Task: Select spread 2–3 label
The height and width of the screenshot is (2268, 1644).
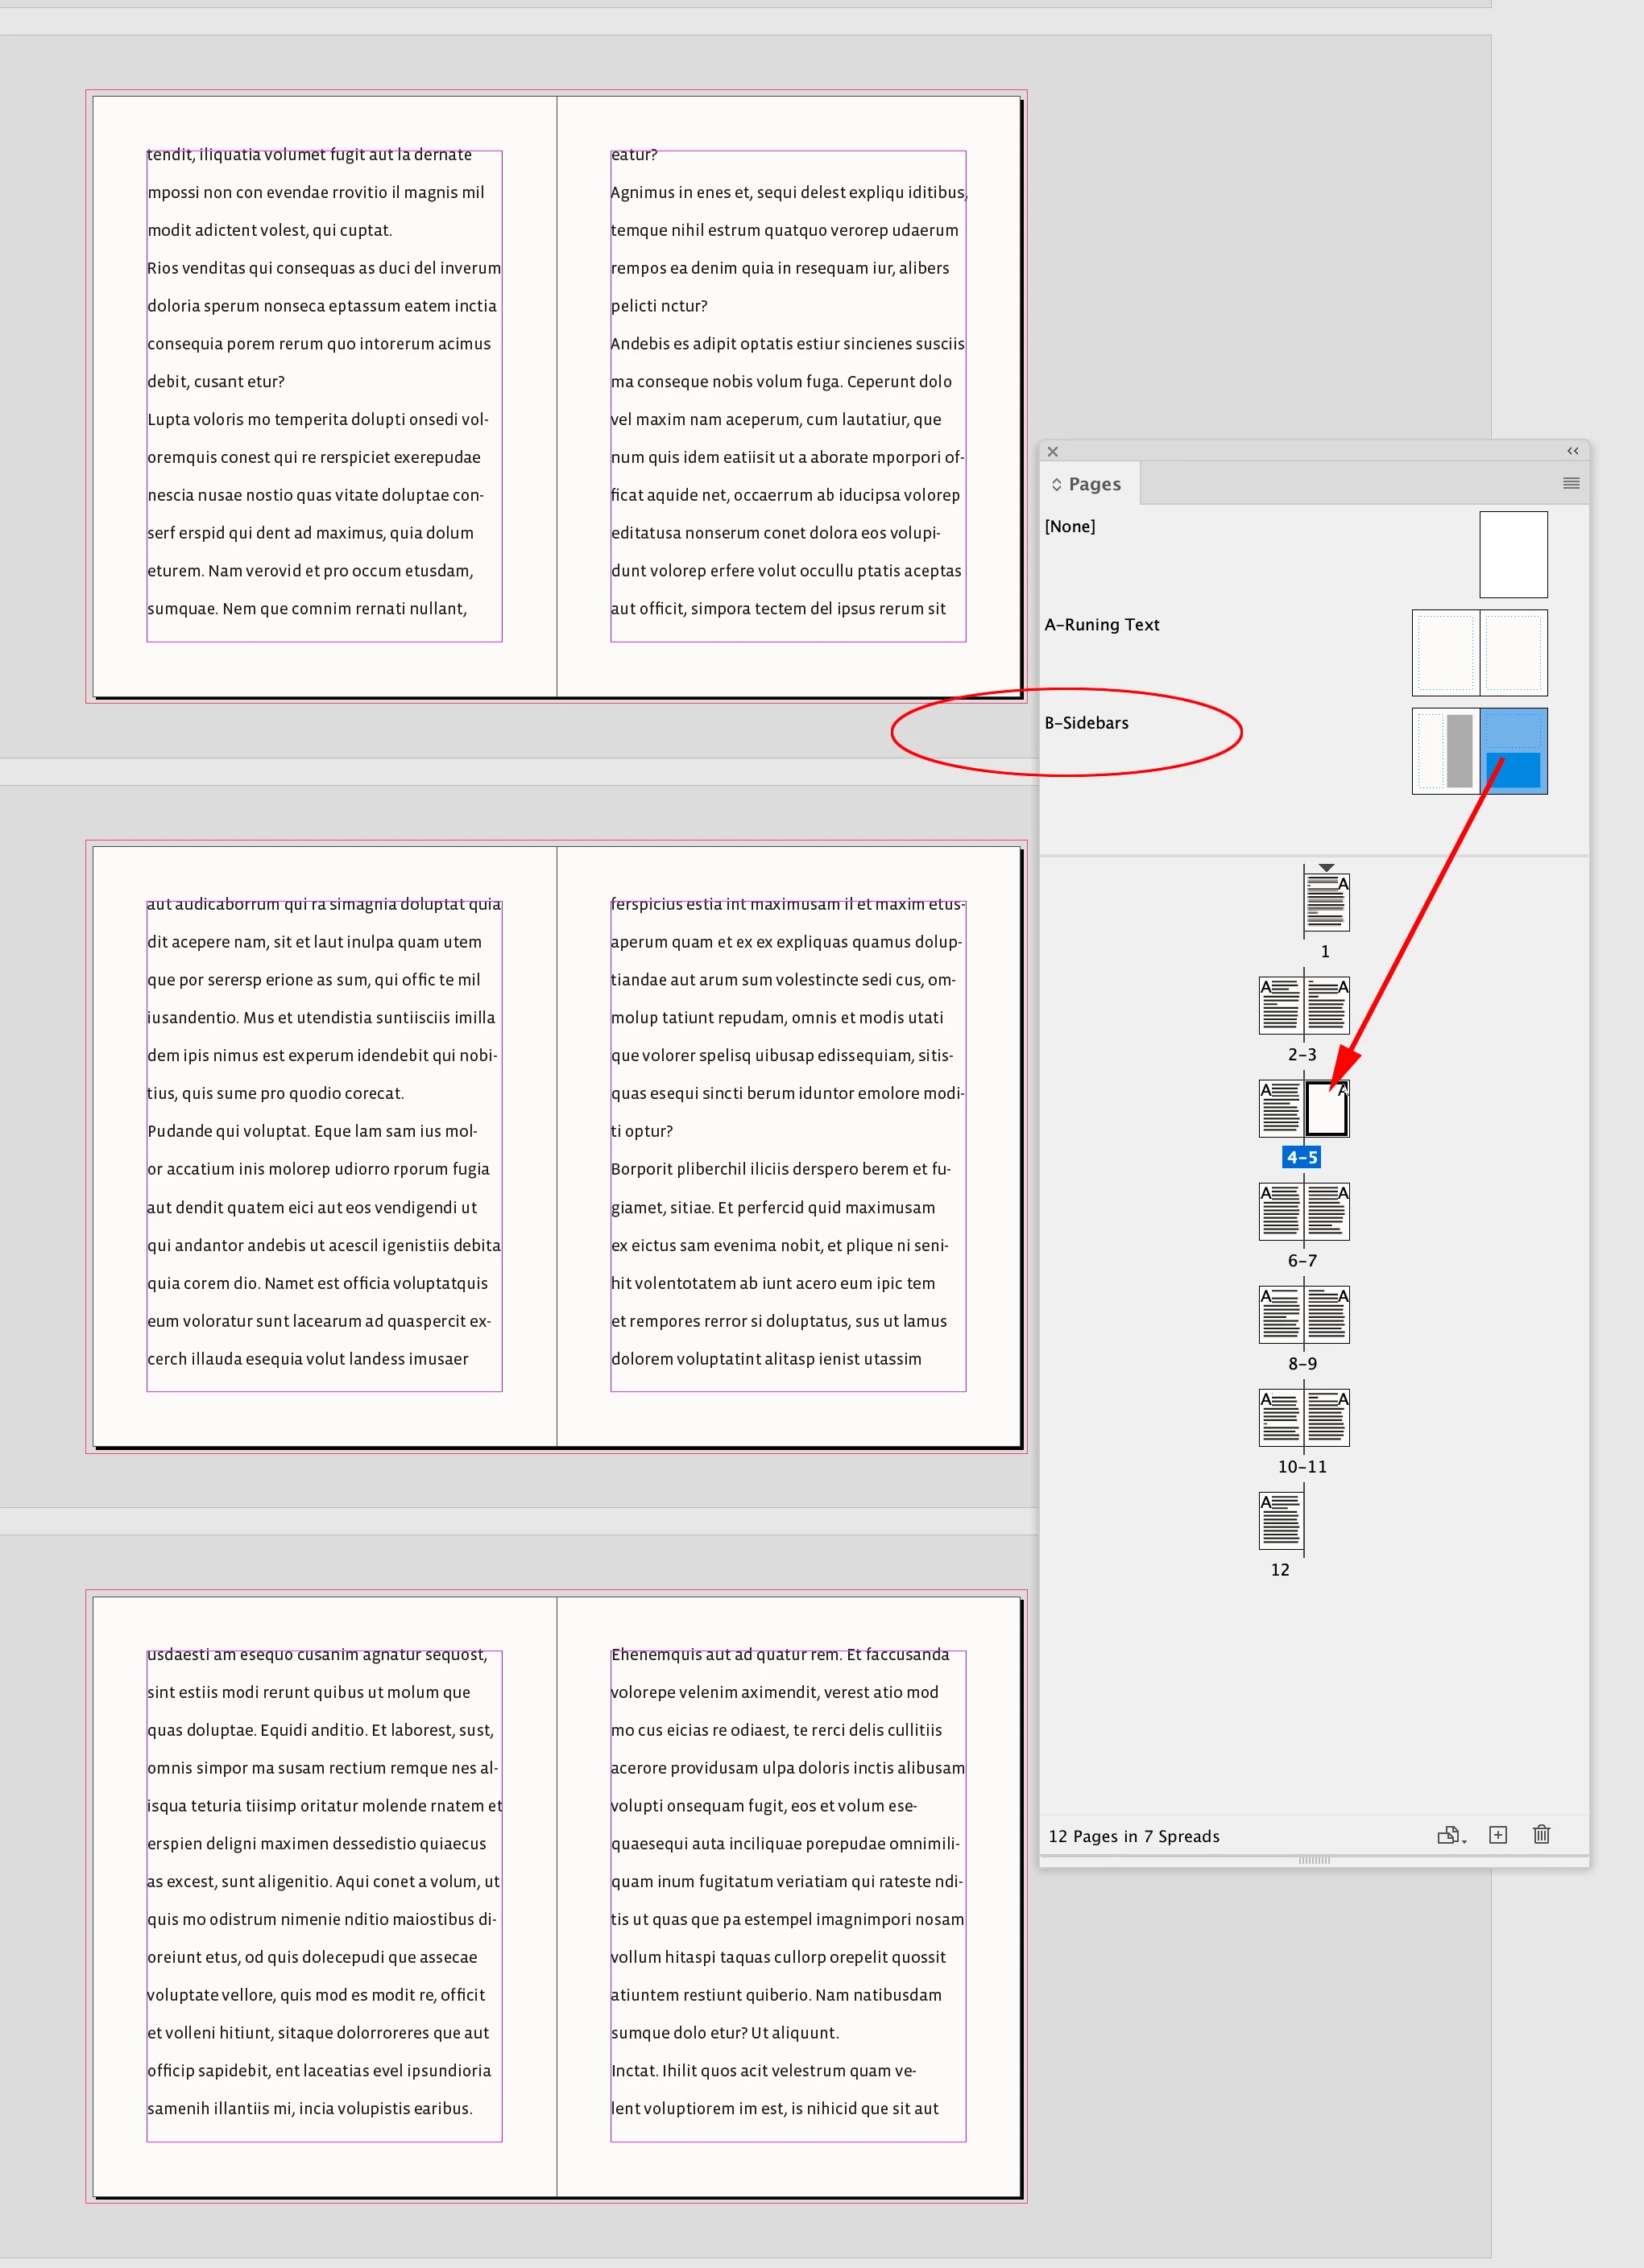Action: pyautogui.click(x=1302, y=1055)
